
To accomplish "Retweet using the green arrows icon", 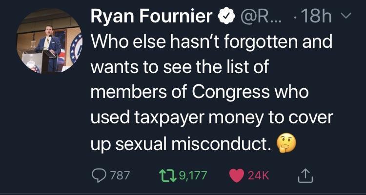I will [x=167, y=175].
